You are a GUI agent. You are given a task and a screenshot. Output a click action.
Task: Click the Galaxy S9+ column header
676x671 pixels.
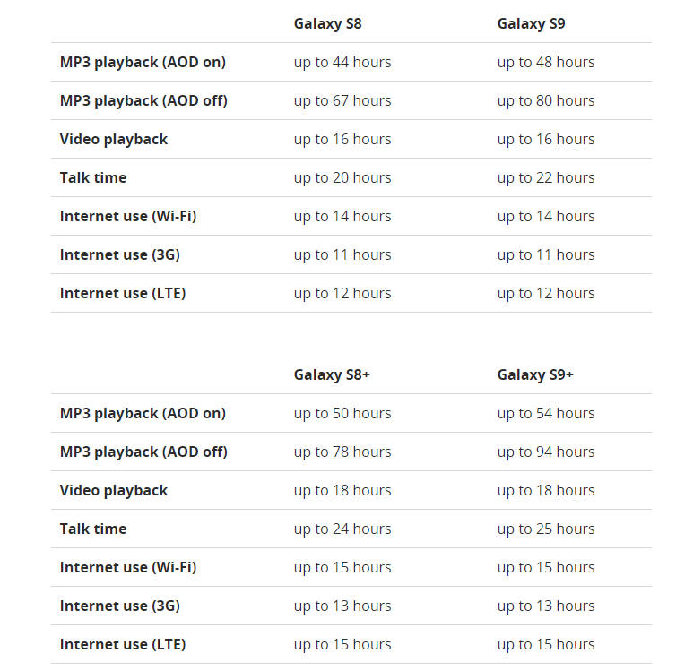tap(535, 374)
